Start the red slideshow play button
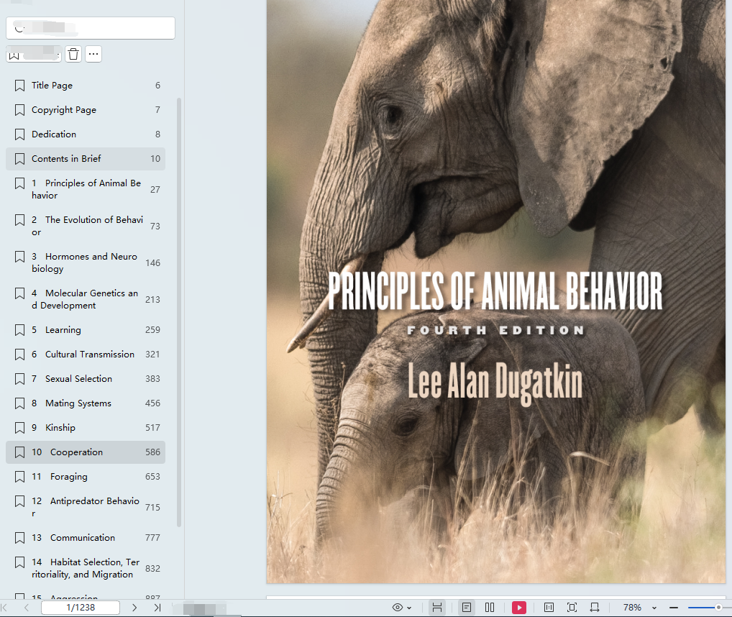The image size is (732, 617). 519,607
